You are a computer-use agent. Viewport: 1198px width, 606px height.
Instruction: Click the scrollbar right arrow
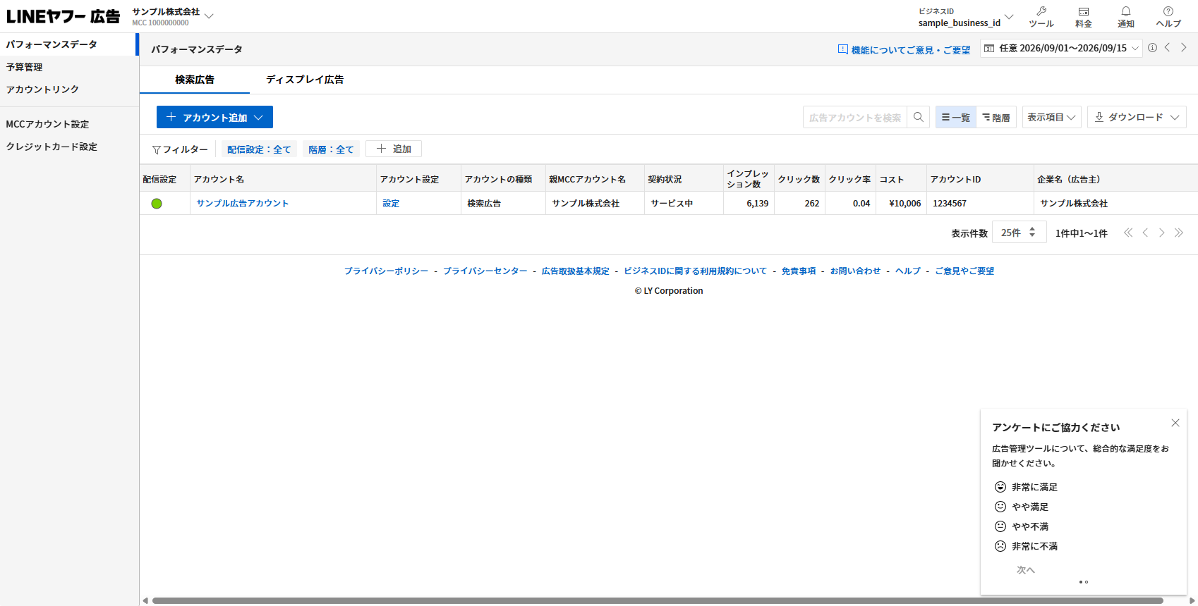tap(1192, 601)
